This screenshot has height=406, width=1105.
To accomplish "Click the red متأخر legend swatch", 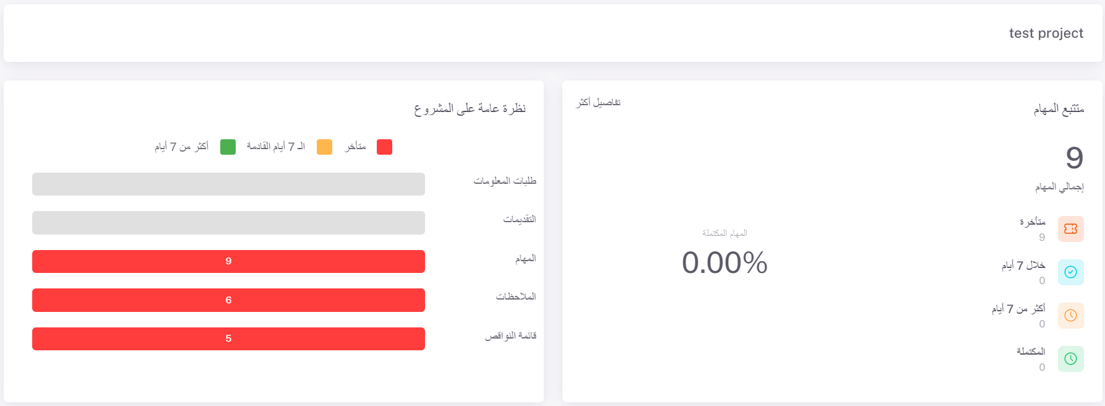I will 384,147.
